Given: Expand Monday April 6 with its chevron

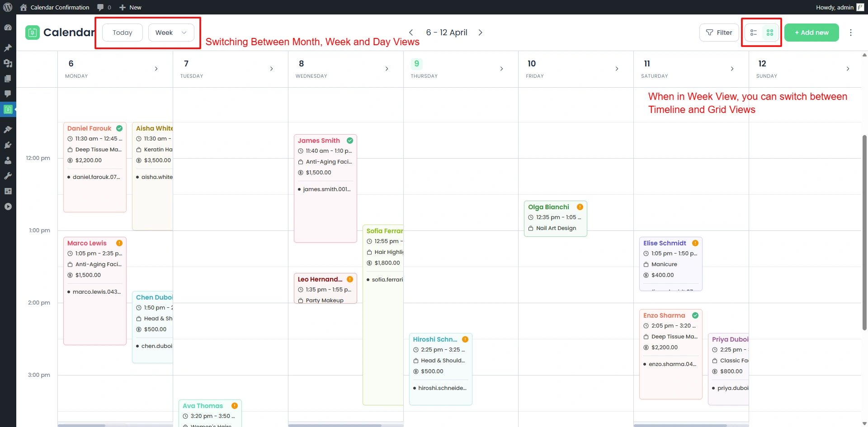Looking at the screenshot, I should [x=156, y=69].
